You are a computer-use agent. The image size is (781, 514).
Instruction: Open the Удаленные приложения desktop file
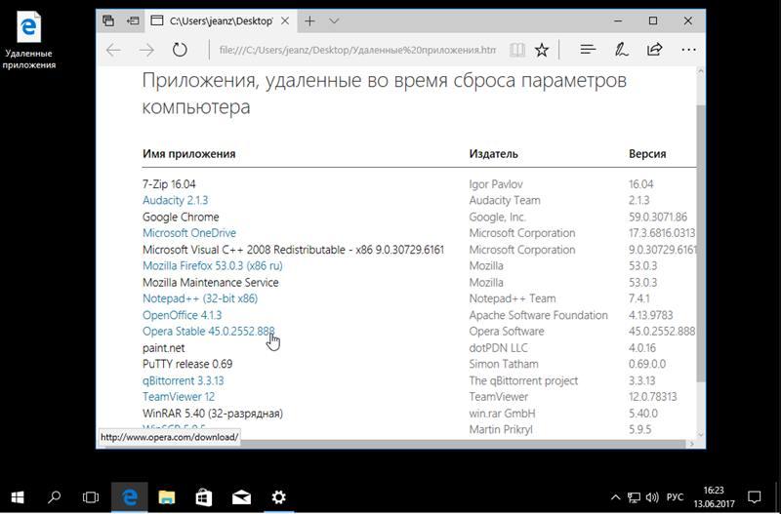[29, 40]
